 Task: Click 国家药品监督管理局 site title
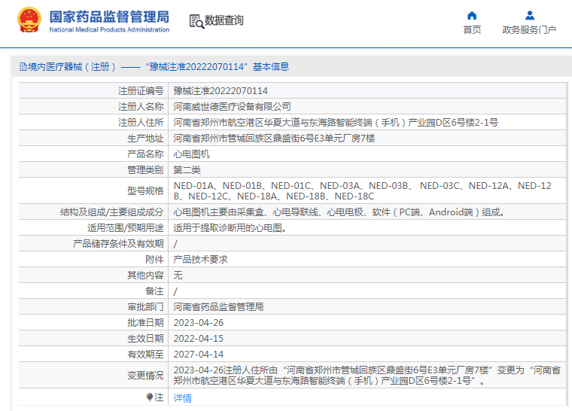(109, 17)
